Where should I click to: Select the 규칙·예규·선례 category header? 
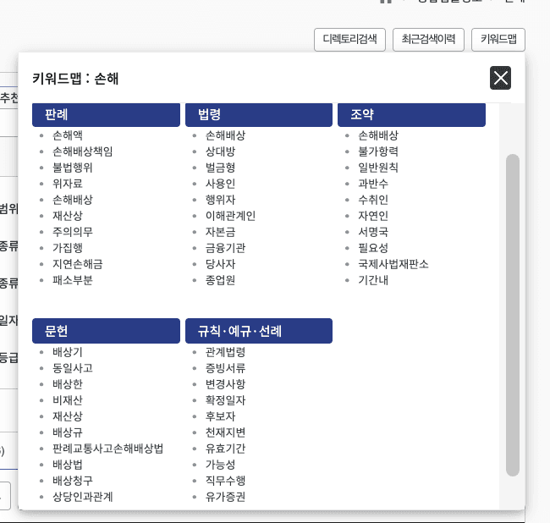(x=259, y=331)
